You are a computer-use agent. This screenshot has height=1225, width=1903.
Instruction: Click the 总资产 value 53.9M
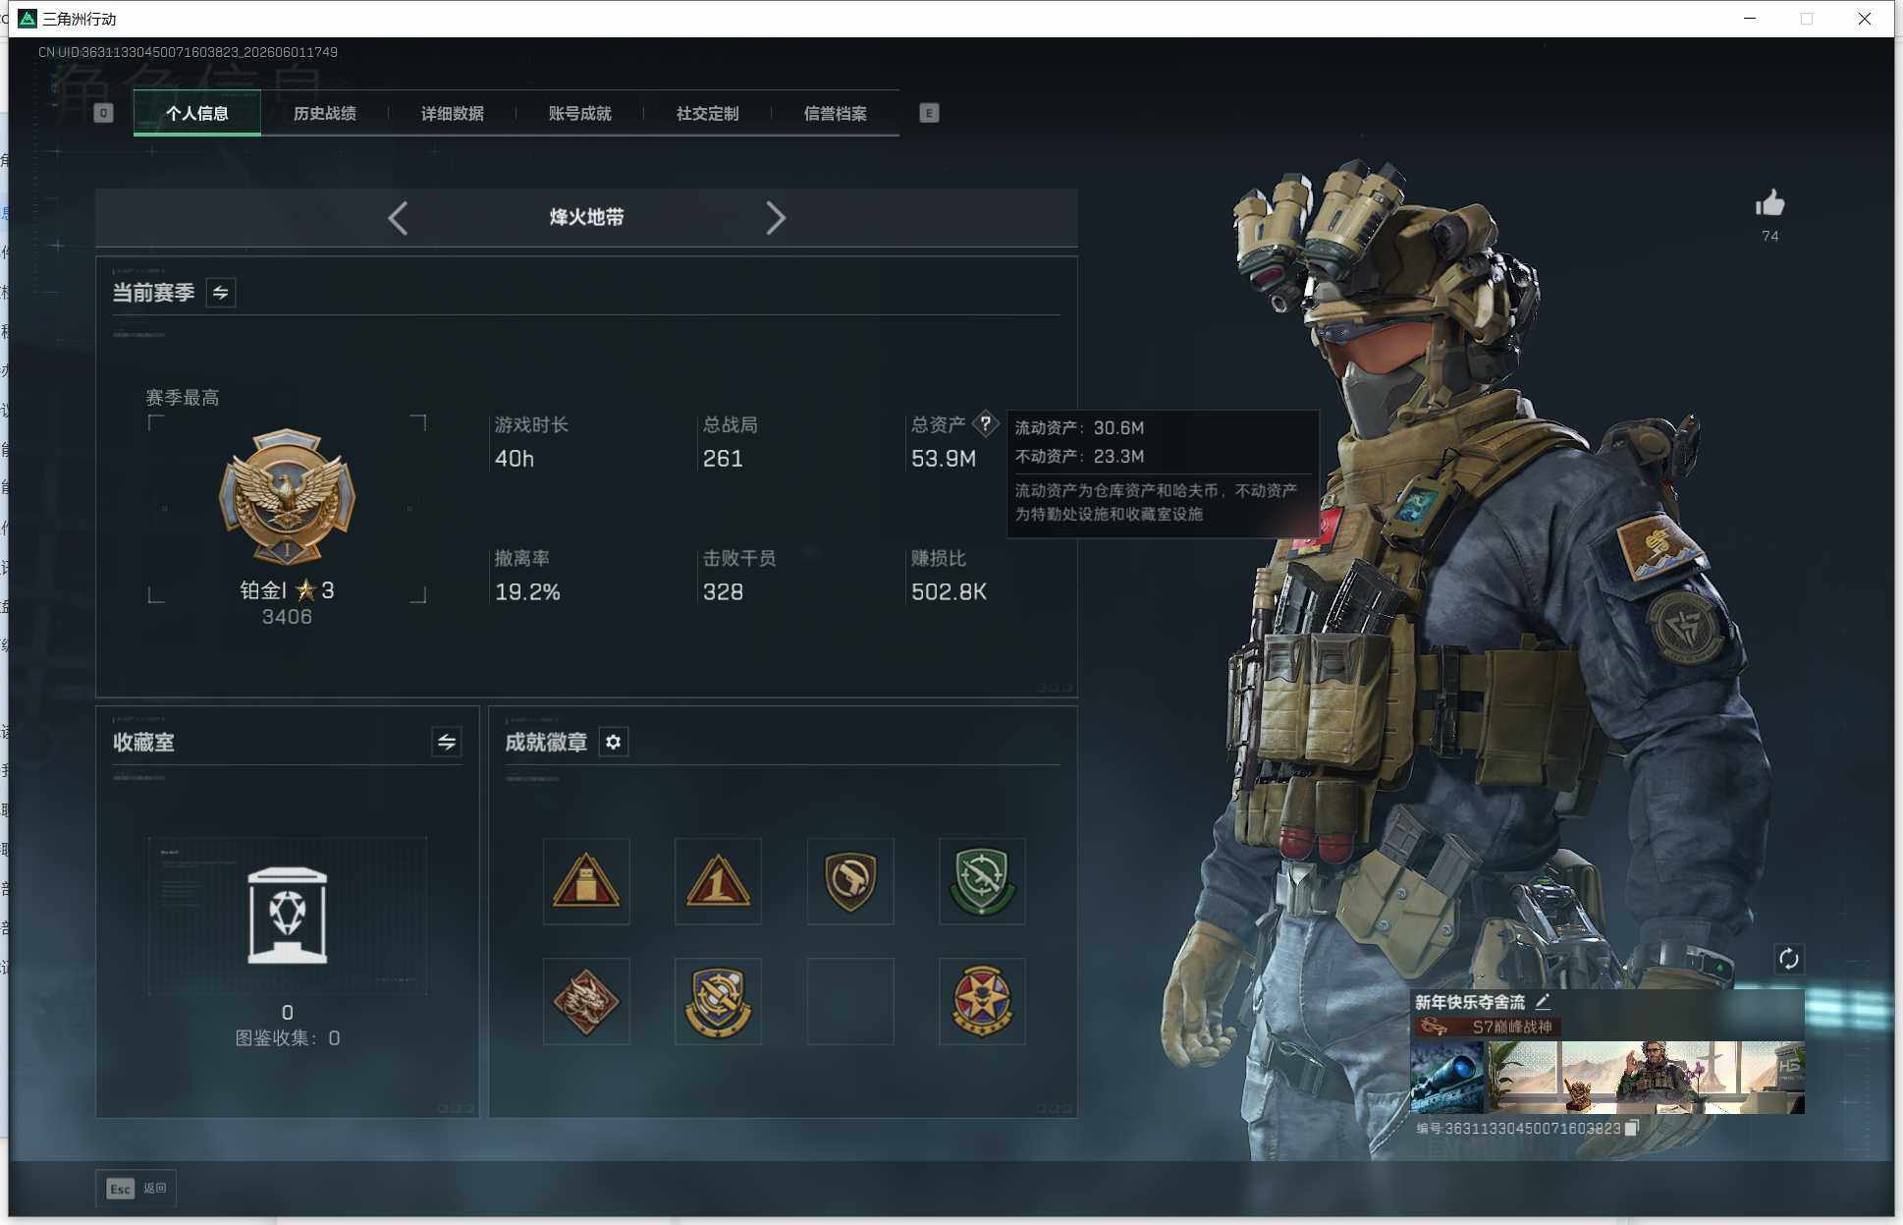pos(943,459)
